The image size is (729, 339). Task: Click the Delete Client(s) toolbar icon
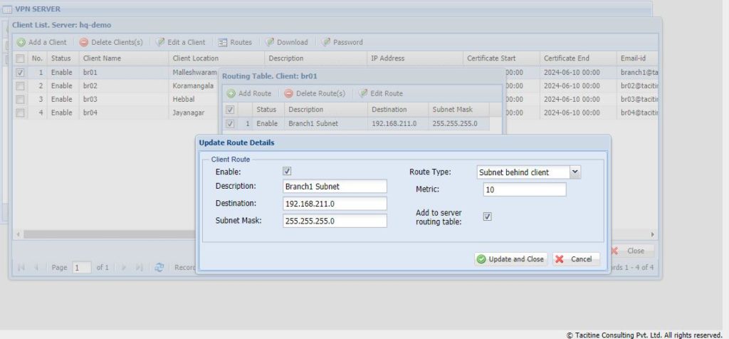[84, 42]
